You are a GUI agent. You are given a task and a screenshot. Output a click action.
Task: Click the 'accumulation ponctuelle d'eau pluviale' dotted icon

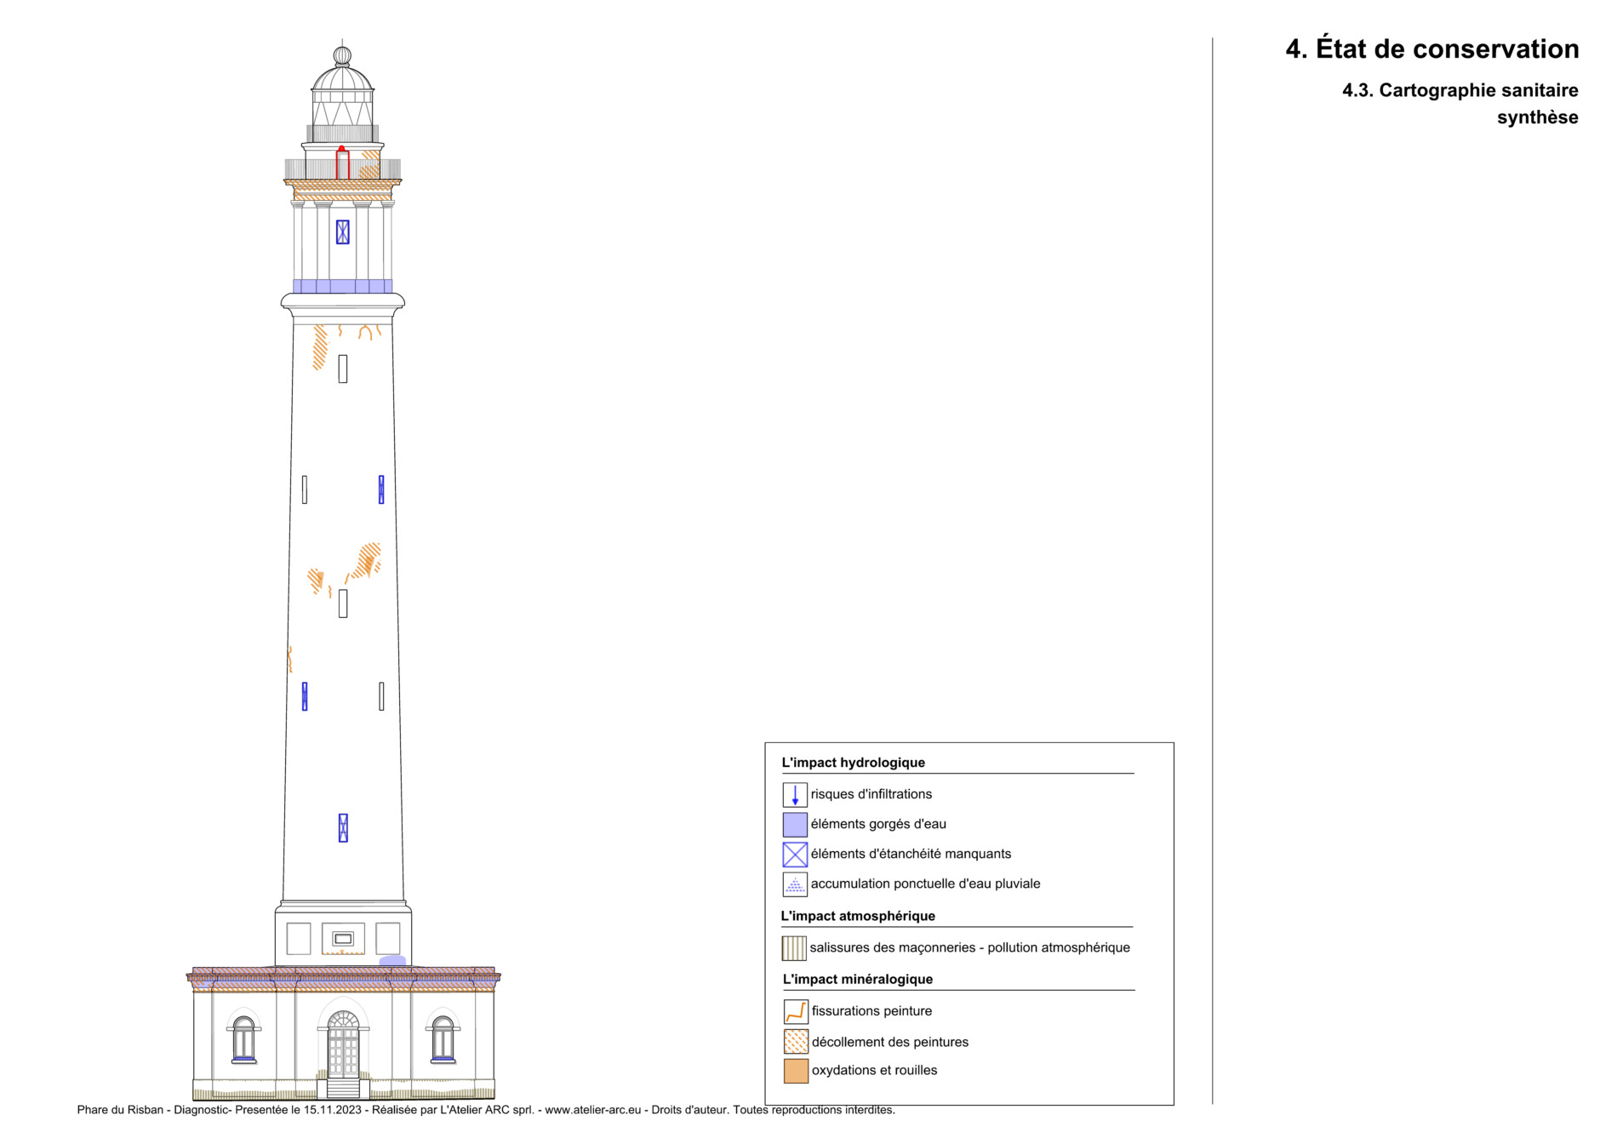[x=795, y=884]
